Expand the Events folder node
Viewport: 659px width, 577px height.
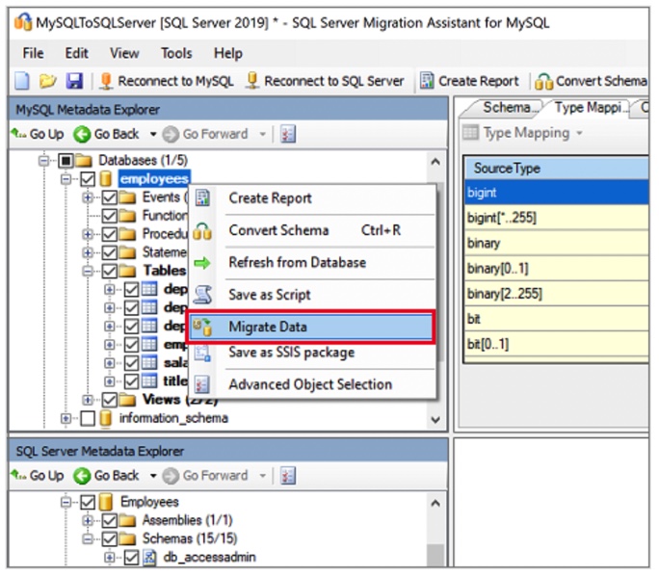click(88, 197)
